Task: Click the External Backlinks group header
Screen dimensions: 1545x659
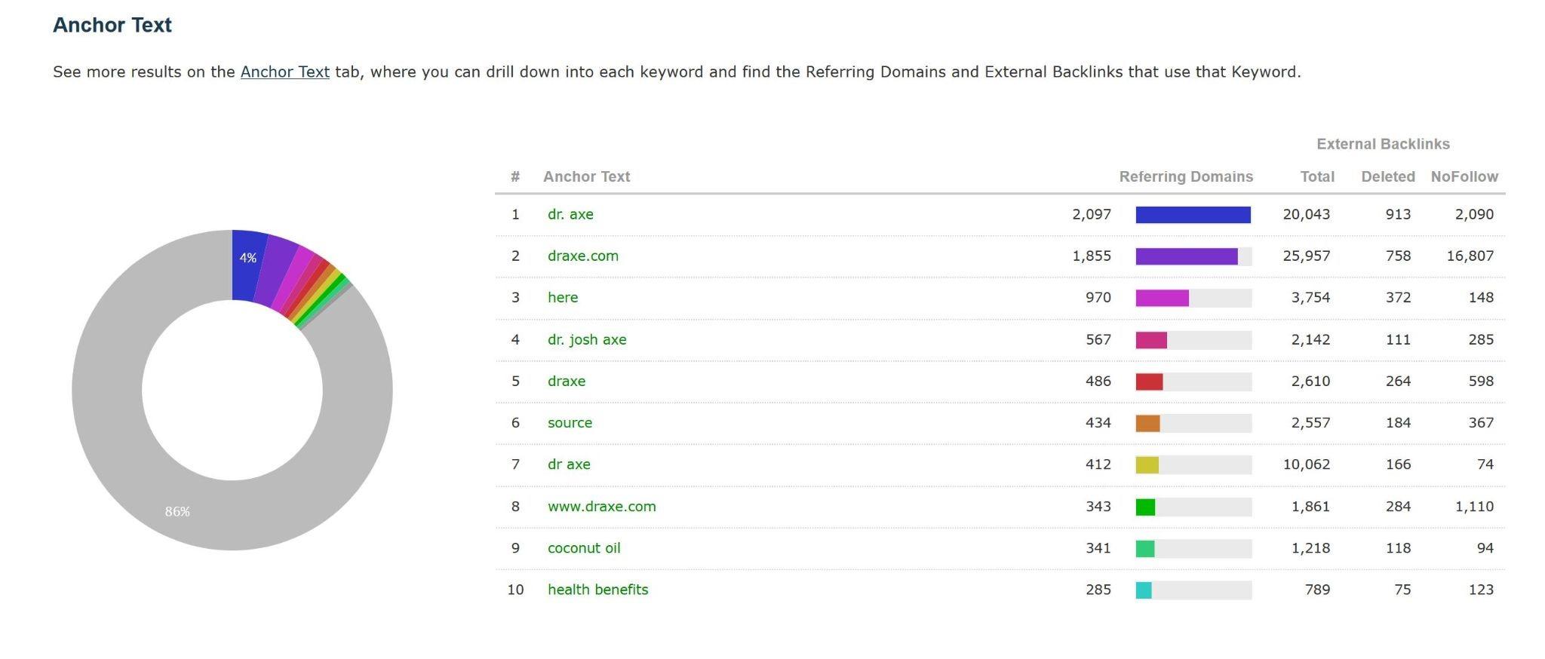Action: [1383, 144]
